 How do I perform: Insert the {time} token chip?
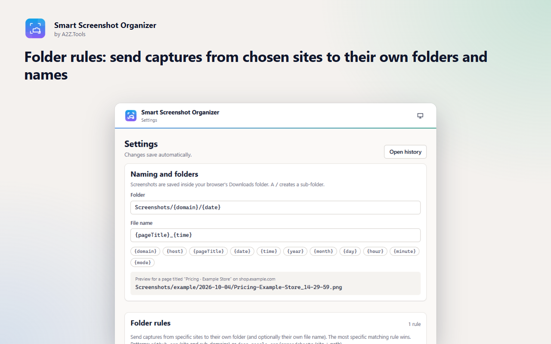pyautogui.click(x=269, y=251)
